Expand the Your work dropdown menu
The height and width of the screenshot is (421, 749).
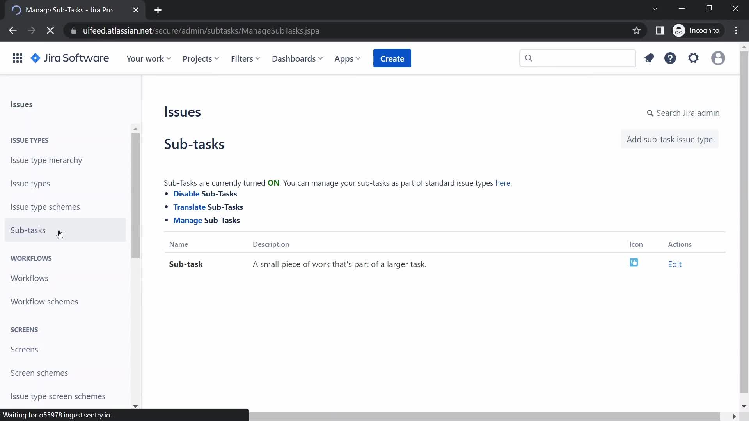(x=149, y=58)
